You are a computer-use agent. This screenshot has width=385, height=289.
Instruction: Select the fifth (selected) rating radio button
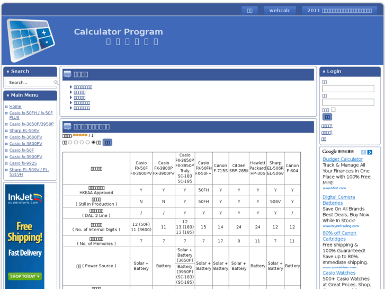click(94, 143)
